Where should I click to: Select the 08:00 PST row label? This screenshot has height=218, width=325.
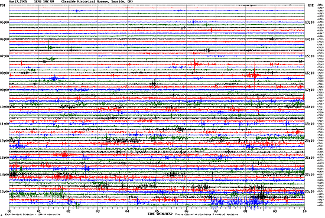click(x=4, y=73)
